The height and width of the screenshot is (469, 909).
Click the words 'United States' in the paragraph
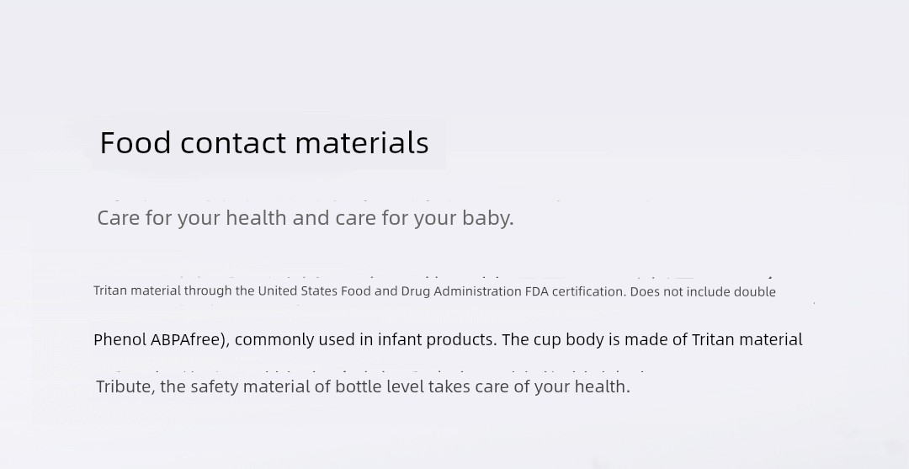coord(297,291)
